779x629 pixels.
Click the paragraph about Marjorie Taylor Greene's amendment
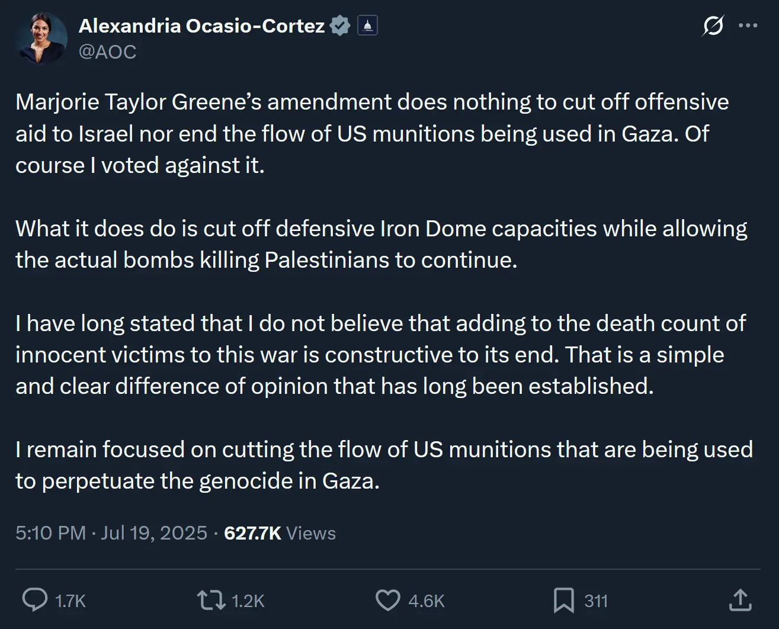[372, 133]
